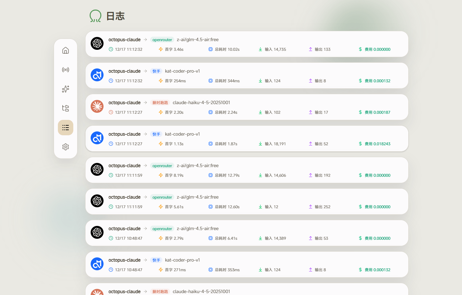The width and height of the screenshot is (462, 295).
Task: Select the broadcast/live monitoring sidebar icon
Action: [66, 70]
